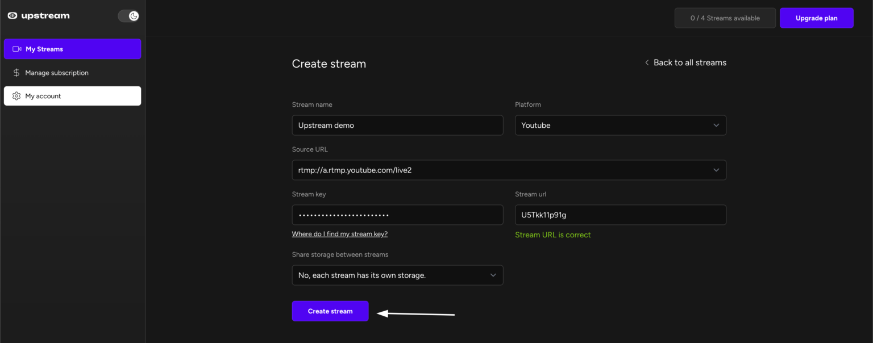Click the Source URL dropdown chevron
873x343 pixels.
(716, 170)
